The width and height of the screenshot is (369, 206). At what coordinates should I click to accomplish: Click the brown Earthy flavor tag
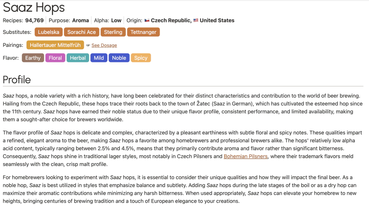tap(33, 58)
